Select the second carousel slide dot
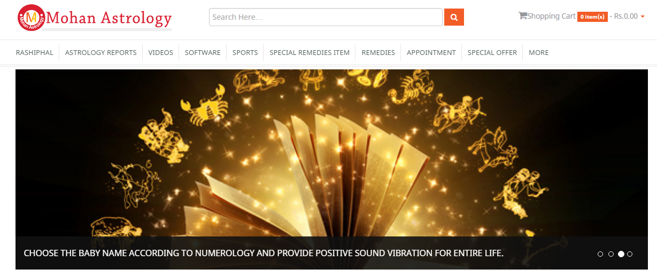The image size is (657, 277). click(x=610, y=254)
